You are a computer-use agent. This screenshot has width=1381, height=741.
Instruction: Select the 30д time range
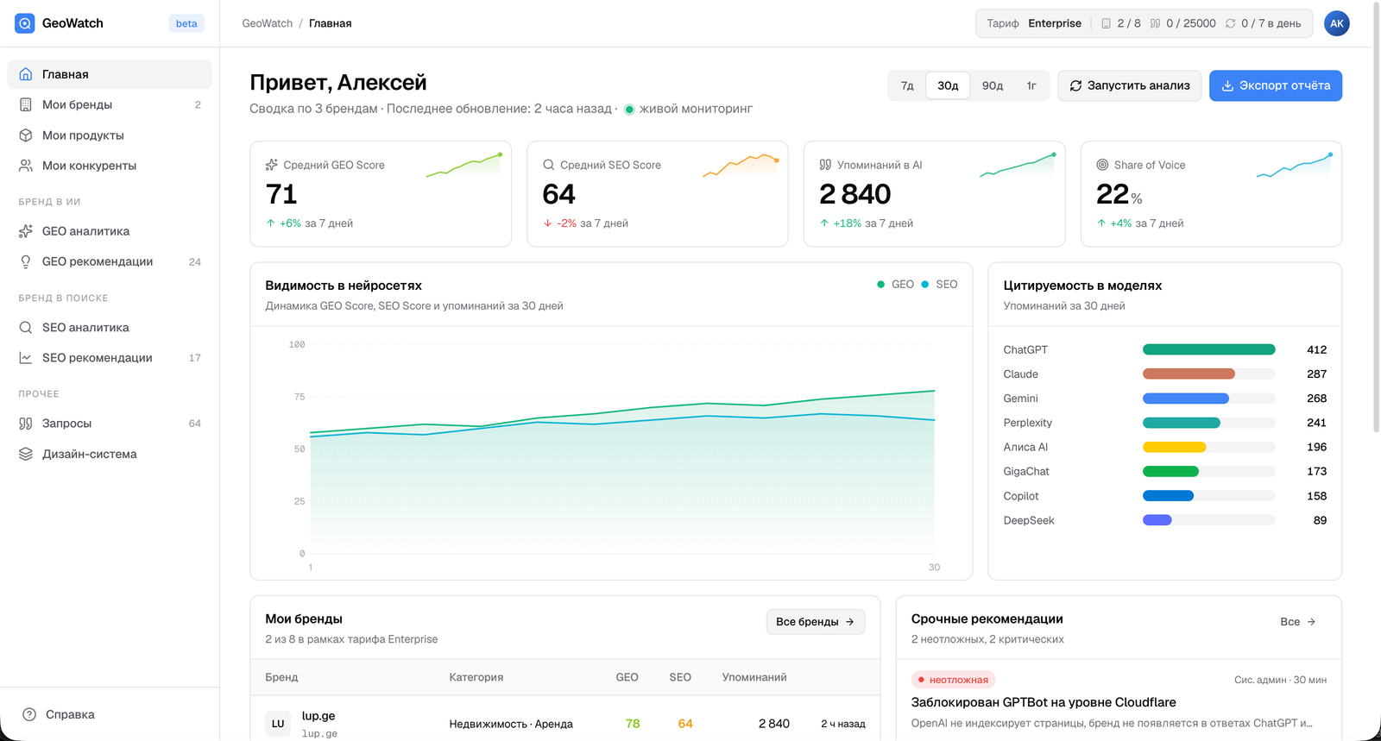[x=948, y=85]
